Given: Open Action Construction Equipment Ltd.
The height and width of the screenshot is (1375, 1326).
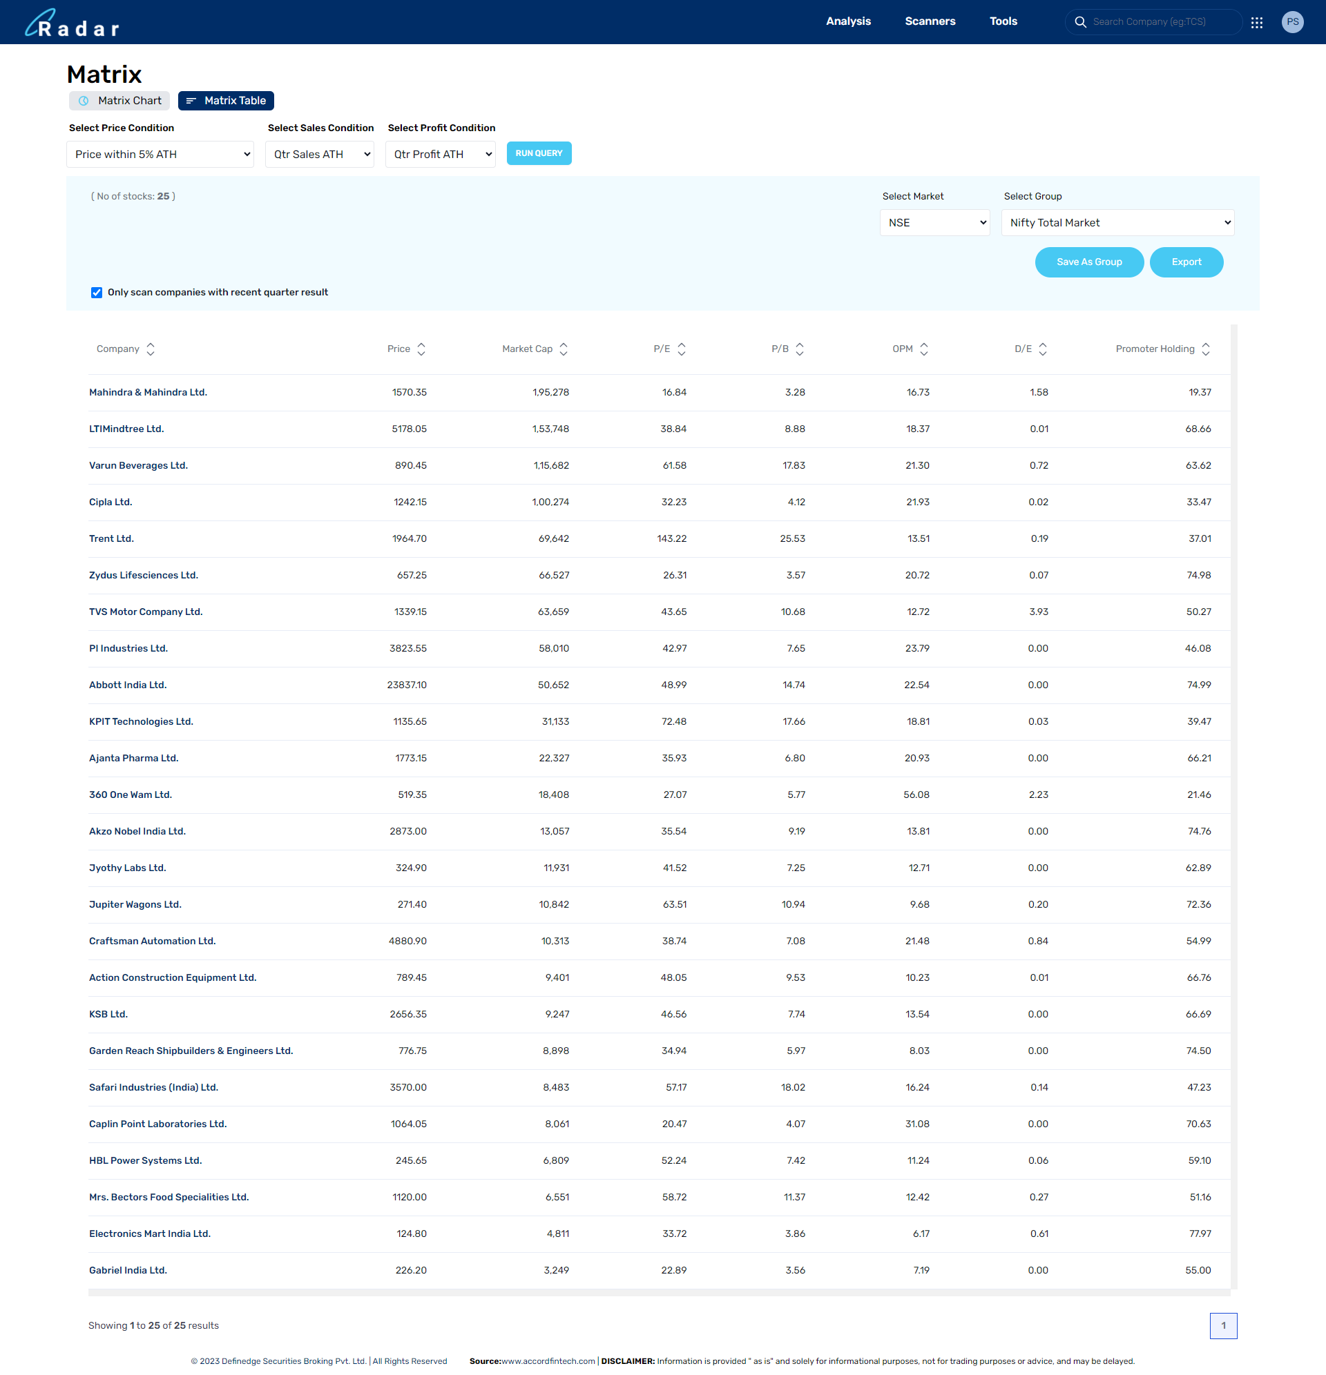Looking at the screenshot, I should coord(173,977).
